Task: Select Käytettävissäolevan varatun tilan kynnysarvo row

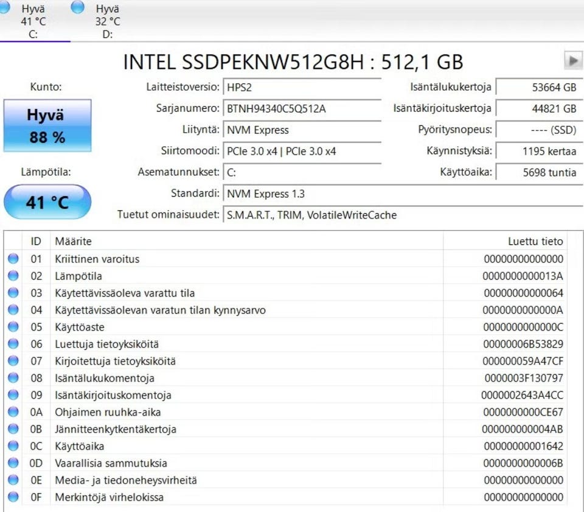Action: pos(160,310)
